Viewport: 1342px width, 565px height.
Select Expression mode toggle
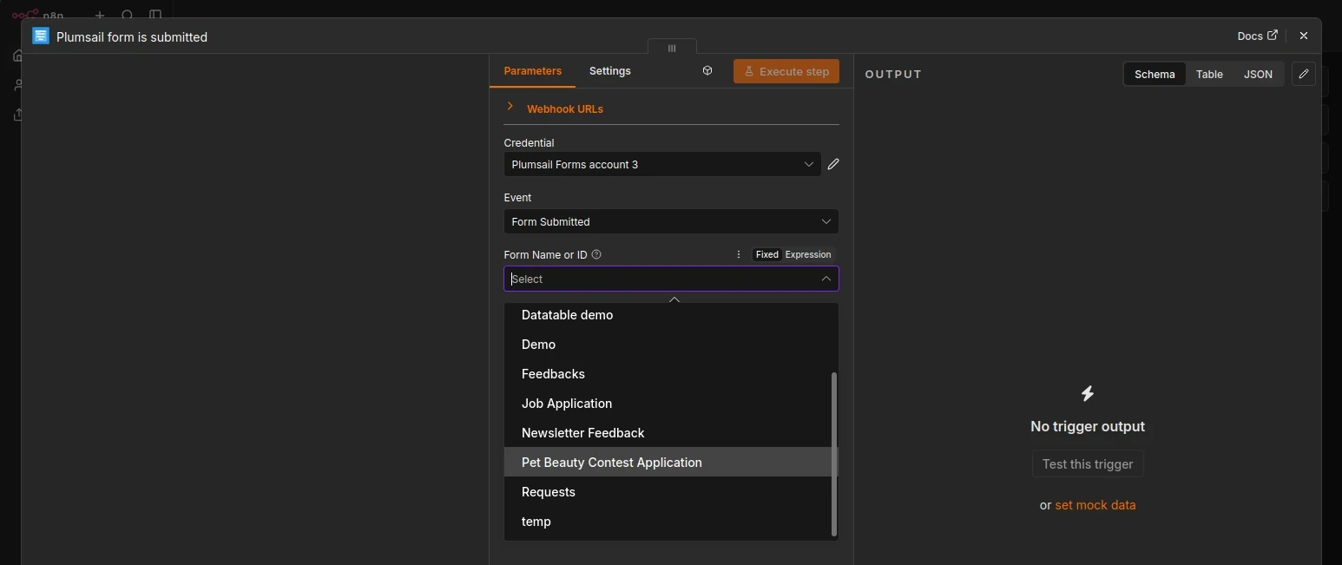tap(808, 254)
